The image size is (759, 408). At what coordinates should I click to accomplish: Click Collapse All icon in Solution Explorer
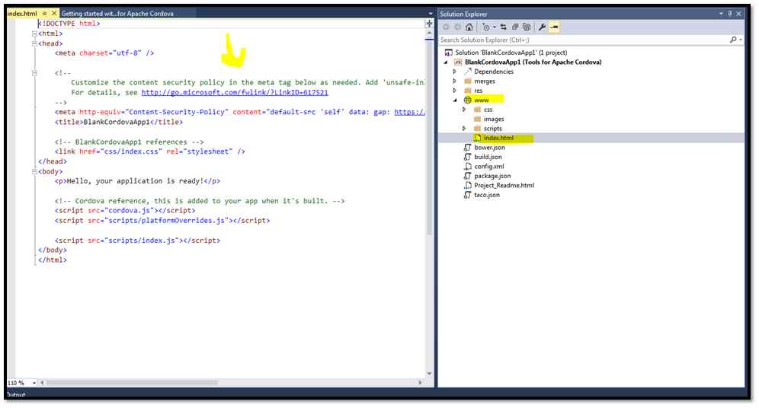515,27
